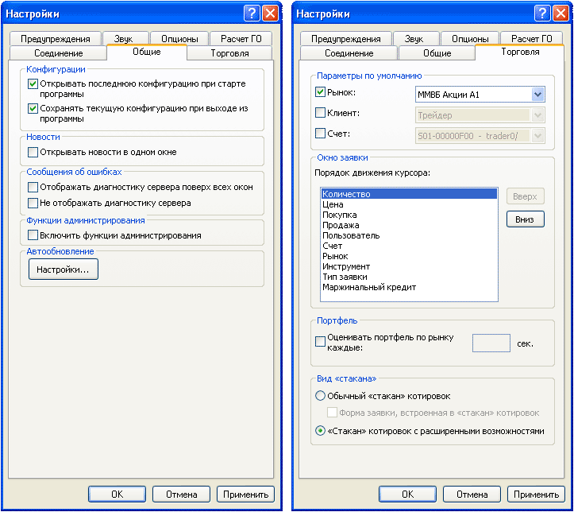Open auto-update Настройки... button
574x512 pixels.
(64, 270)
